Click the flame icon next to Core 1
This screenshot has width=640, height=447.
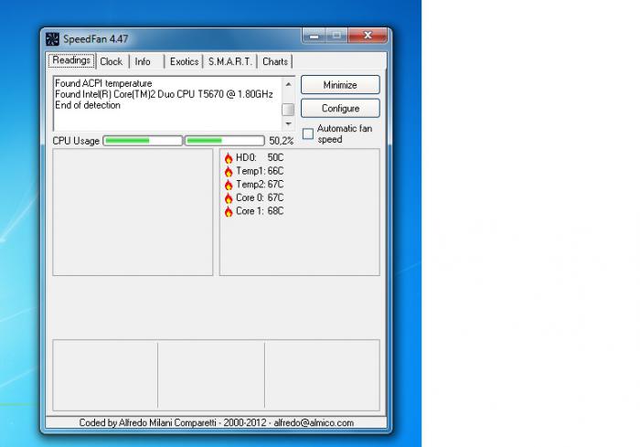(229, 211)
